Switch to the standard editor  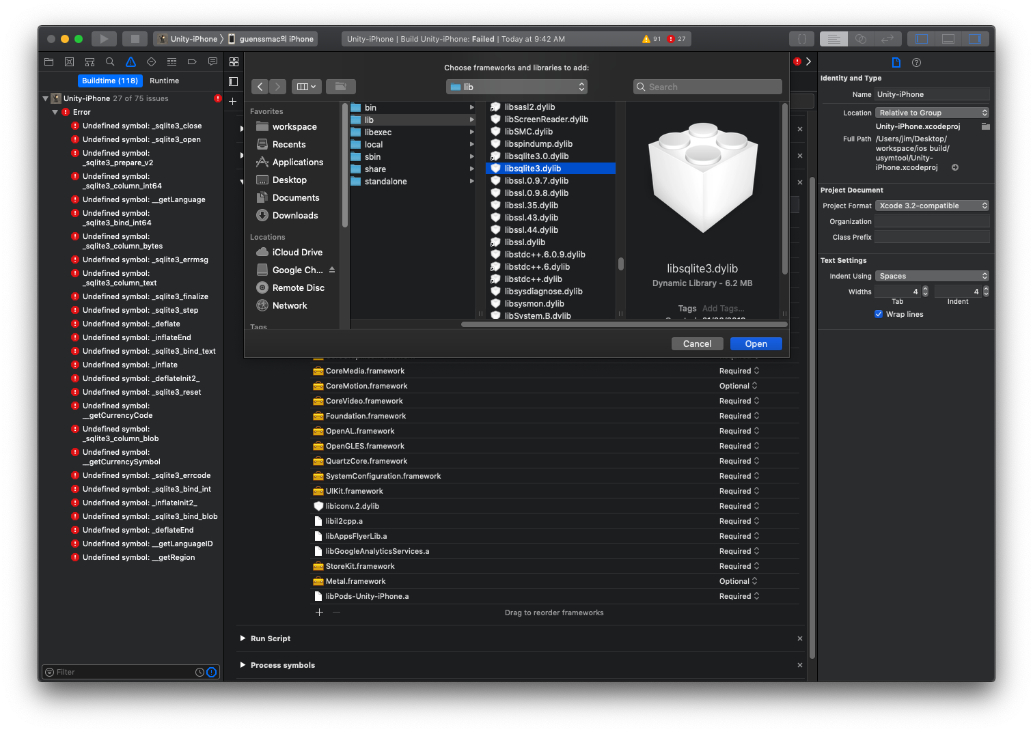coord(834,39)
